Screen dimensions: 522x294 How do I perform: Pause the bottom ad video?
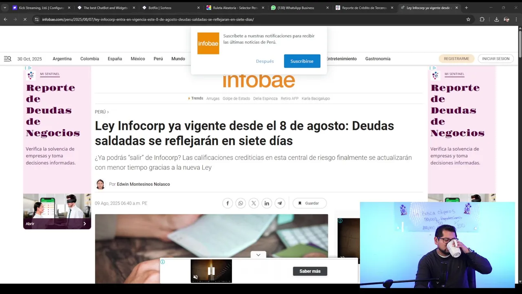(211, 271)
